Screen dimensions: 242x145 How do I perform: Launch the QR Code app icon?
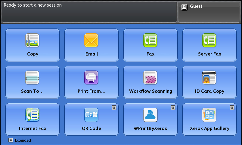[92, 115]
